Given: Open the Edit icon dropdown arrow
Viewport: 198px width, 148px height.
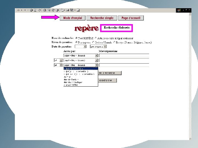Looking at the screenshot, I should [75, 10].
